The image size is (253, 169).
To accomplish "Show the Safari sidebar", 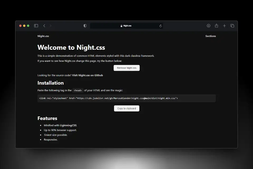I will 36,26.
